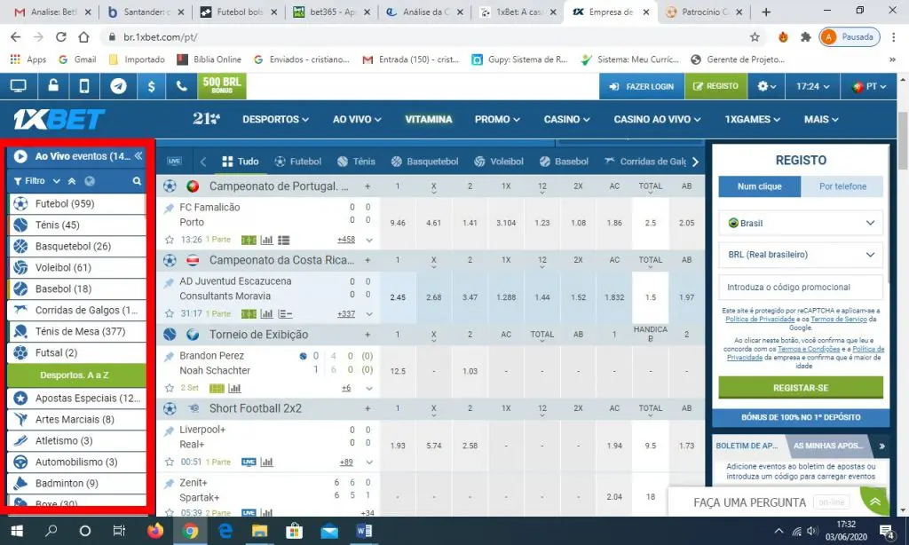Viewport: 909px width, 545px height.
Task: Click the 500 BRL bonus banner
Action: [x=221, y=86]
